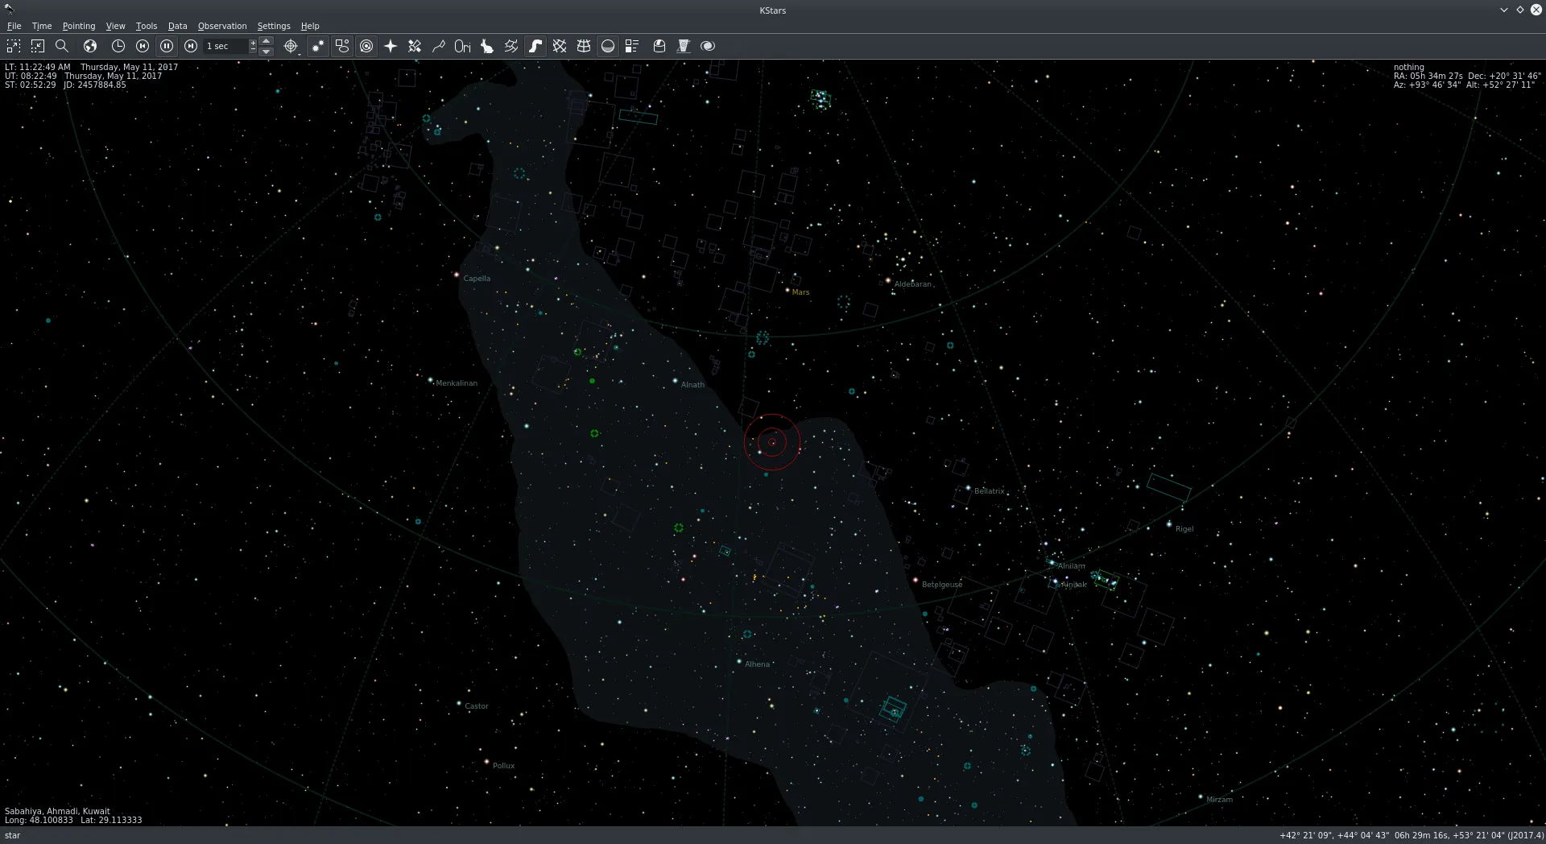Click inside the 1 sec time step field
Screen dimensions: 1546x844
[225, 46]
